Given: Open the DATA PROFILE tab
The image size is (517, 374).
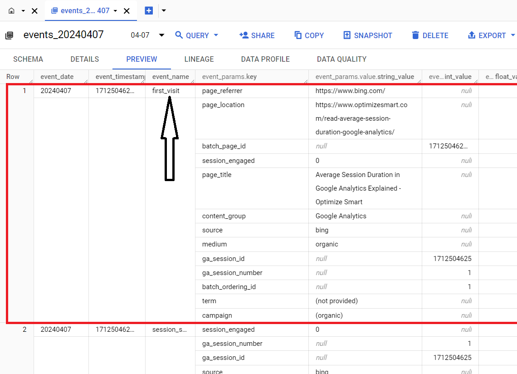Looking at the screenshot, I should pyautogui.click(x=265, y=59).
